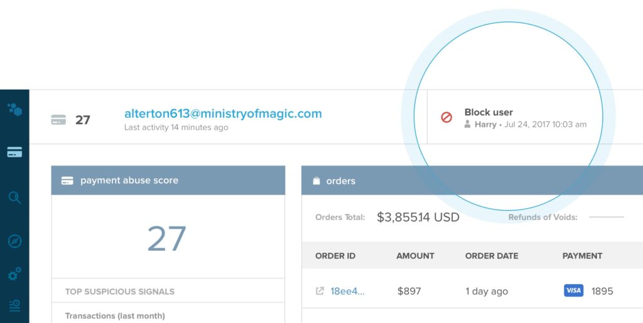Sort orders by ORDER DATE column
Viewport: 643px width, 323px height.
tap(492, 256)
